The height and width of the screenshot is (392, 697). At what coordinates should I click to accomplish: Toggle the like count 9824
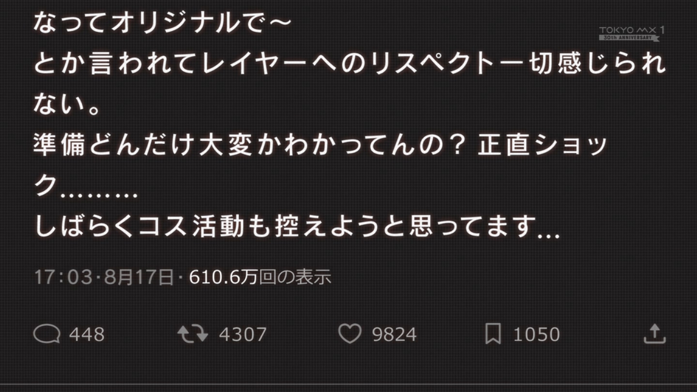[x=394, y=334]
